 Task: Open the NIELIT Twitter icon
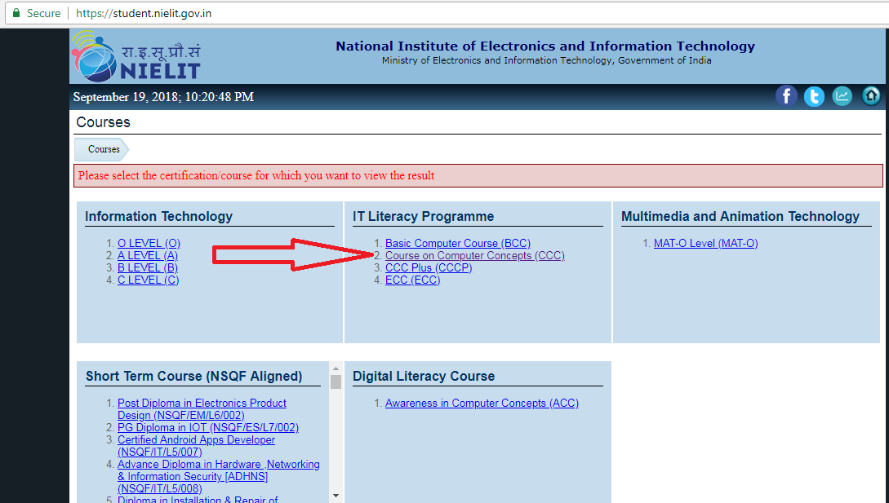tap(814, 96)
